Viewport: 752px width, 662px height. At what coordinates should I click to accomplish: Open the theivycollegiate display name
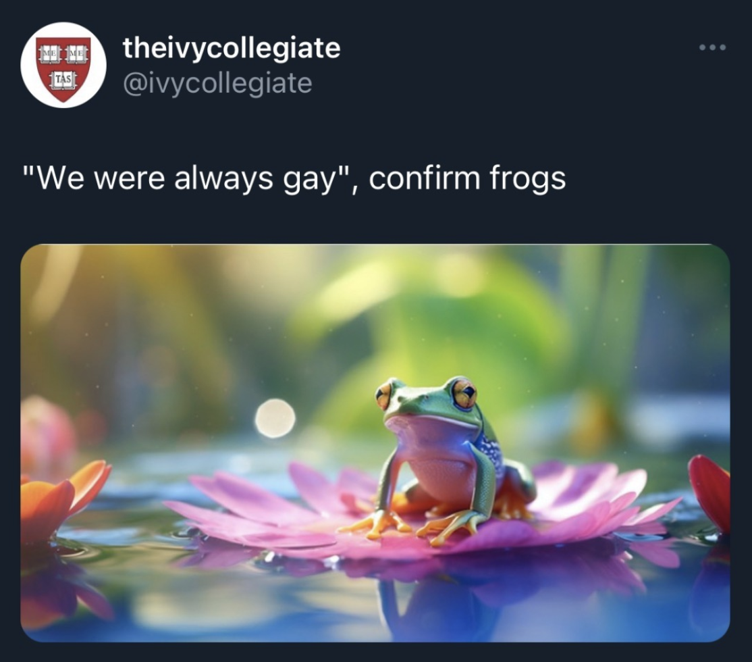pyautogui.click(x=231, y=48)
